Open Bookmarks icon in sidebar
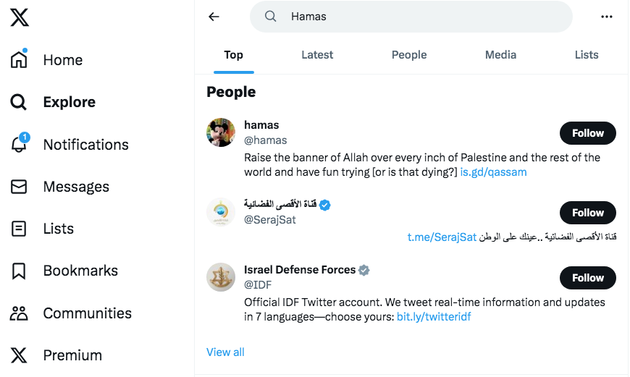 click(19, 271)
